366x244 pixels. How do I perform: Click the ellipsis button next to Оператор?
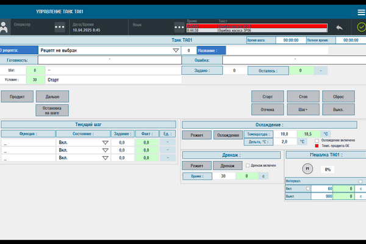pos(59,27)
